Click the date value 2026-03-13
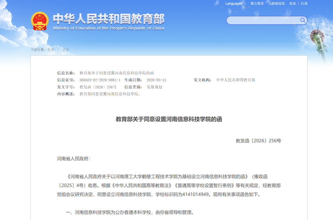This screenshot has height=220, width=333. point(156,80)
